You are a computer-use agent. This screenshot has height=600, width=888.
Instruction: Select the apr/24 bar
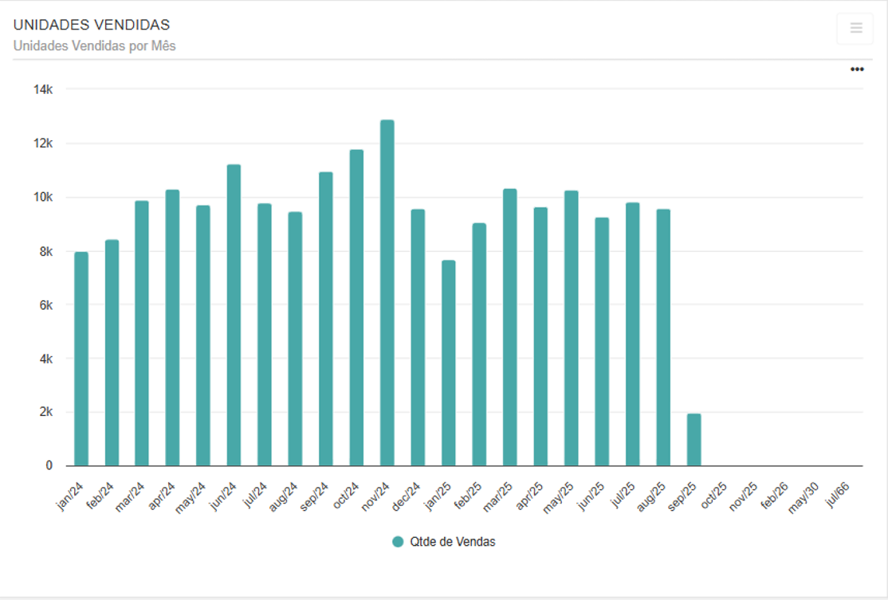173,327
